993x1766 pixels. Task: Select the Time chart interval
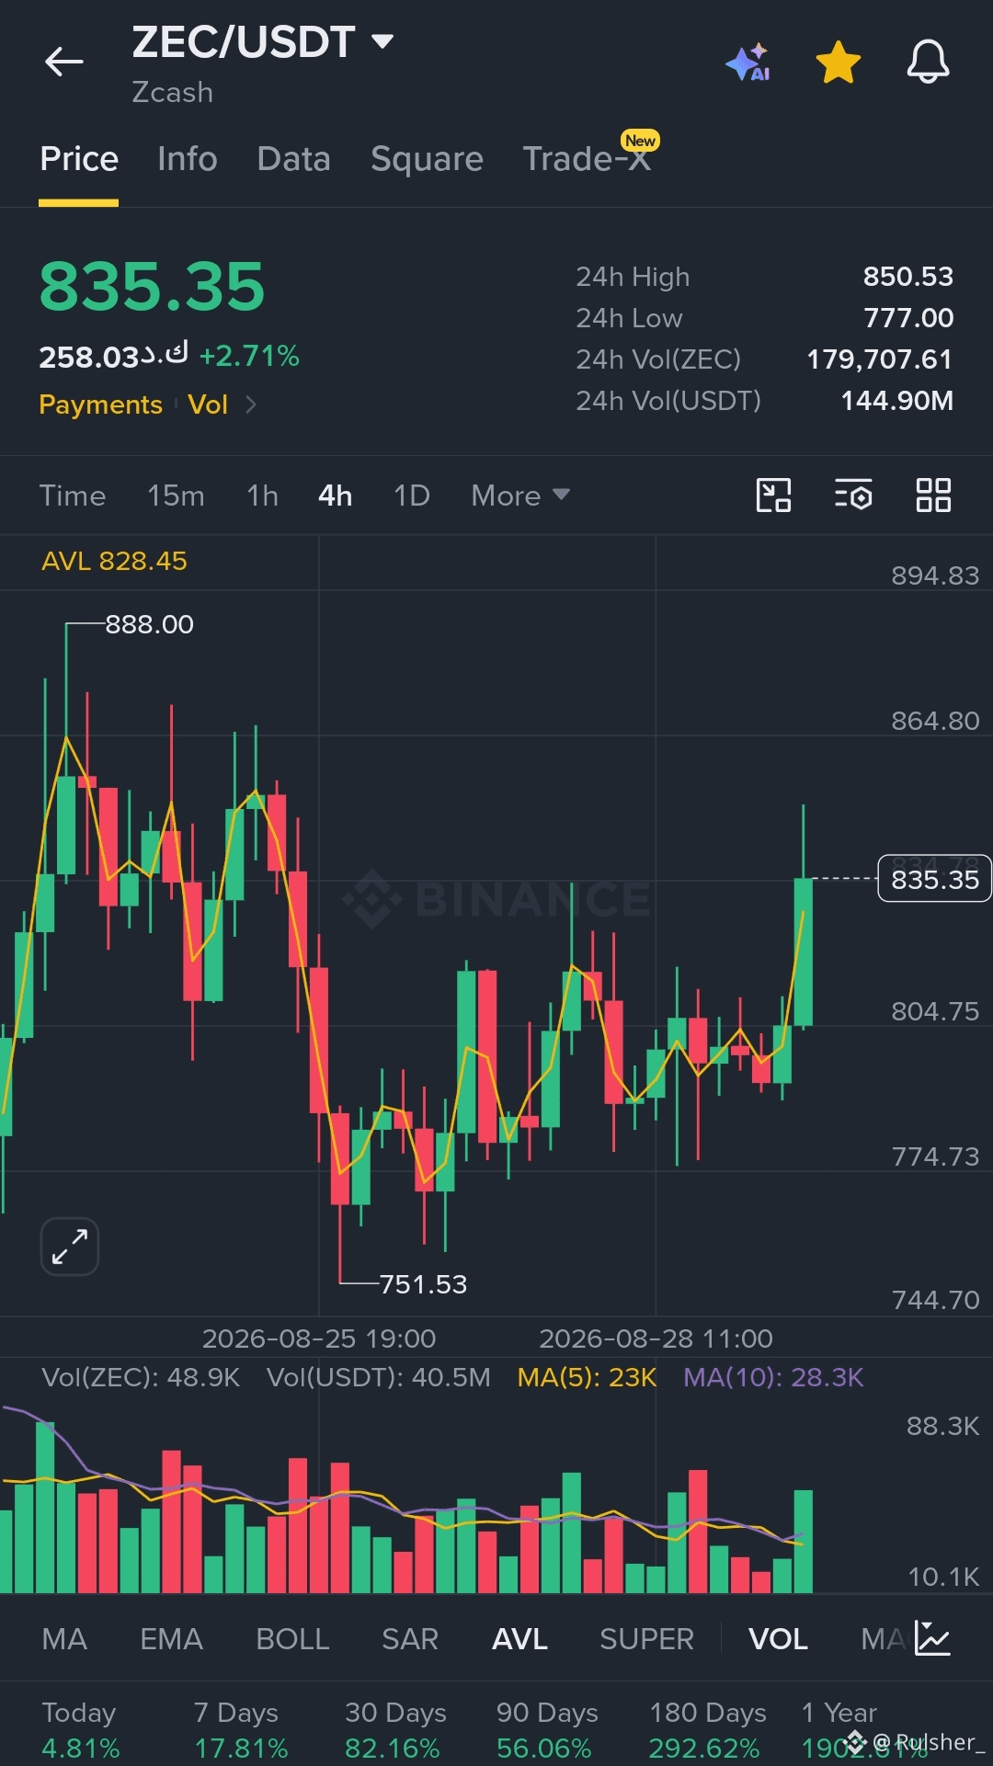[73, 496]
